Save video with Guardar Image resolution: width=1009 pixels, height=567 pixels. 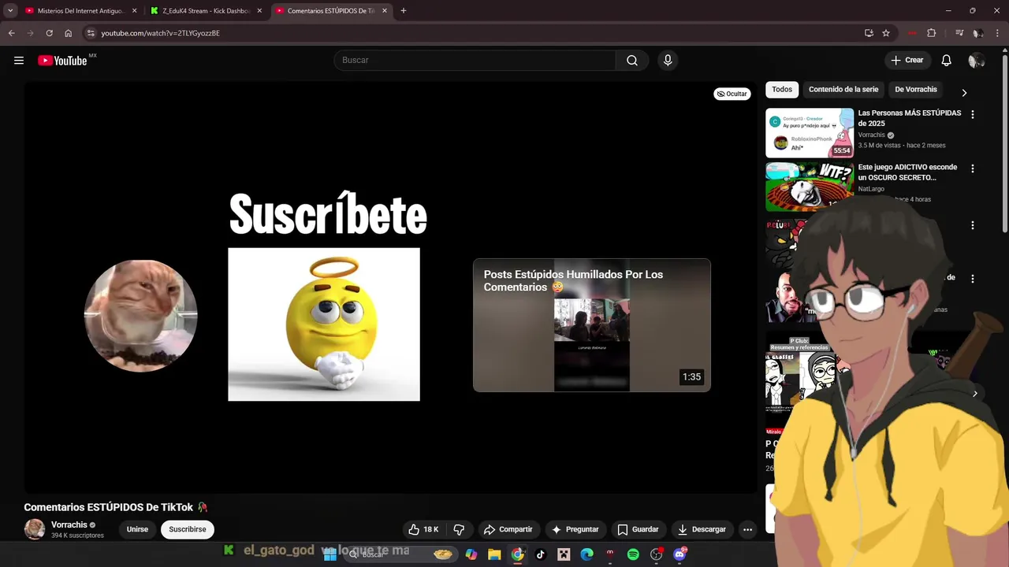coord(638,529)
